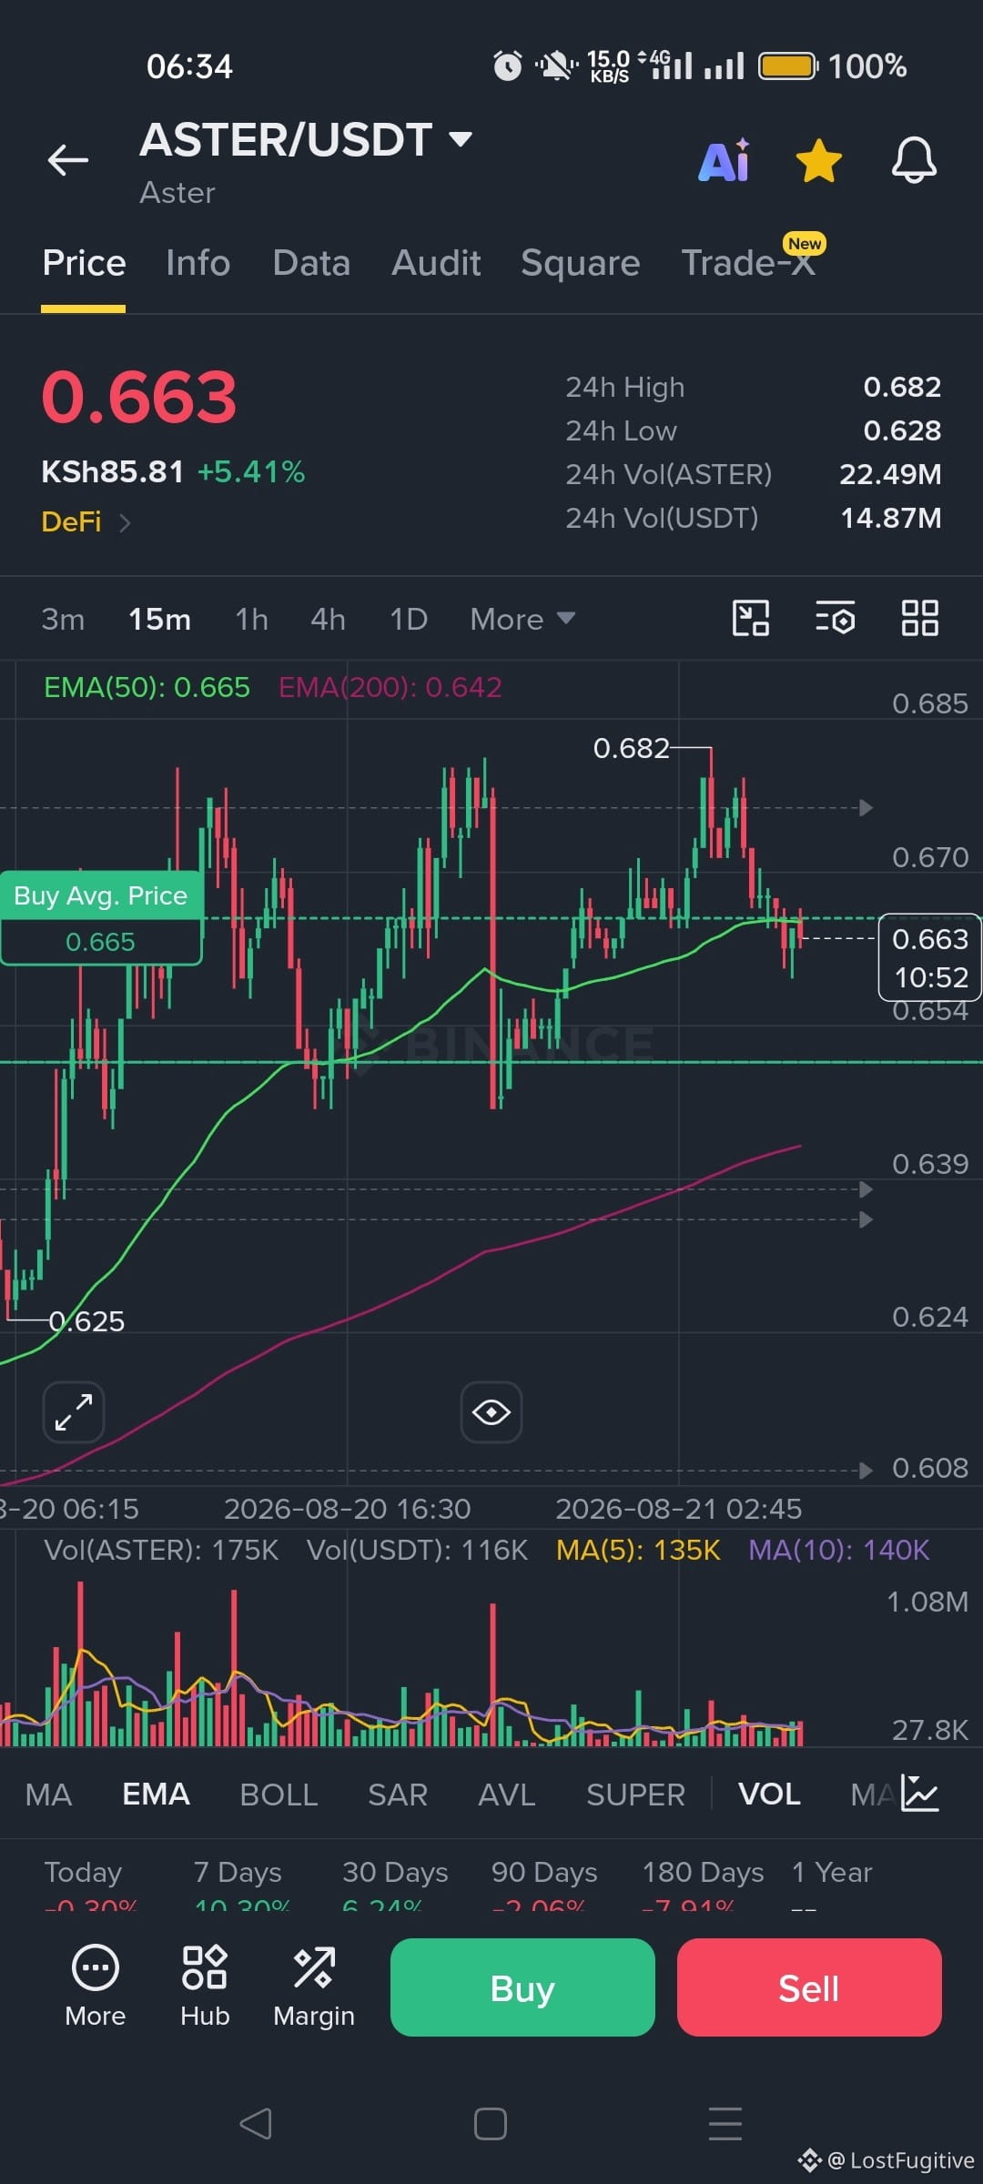This screenshot has height=2184, width=983.
Task: Open price alert bell icon
Action: (x=914, y=161)
